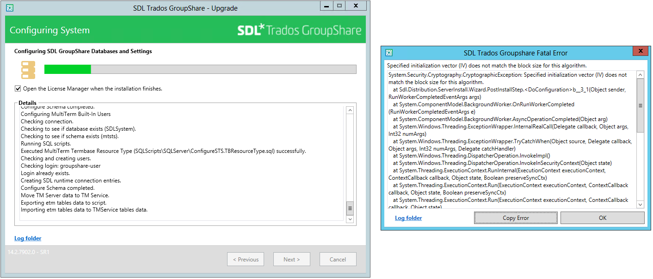Click scroll up arrow in error stack trace
This screenshot has width=653, height=279.
[x=640, y=75]
